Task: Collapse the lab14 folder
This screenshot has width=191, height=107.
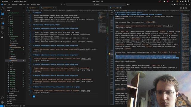Action: [11, 34]
